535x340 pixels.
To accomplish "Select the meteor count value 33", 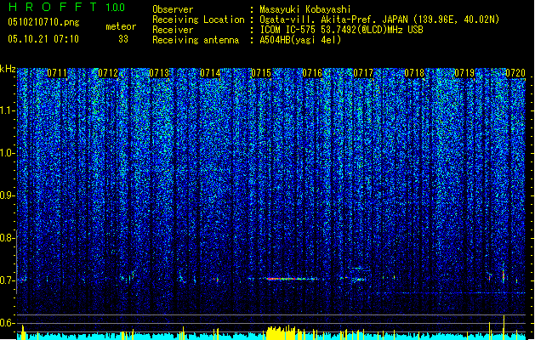I will click(123, 39).
